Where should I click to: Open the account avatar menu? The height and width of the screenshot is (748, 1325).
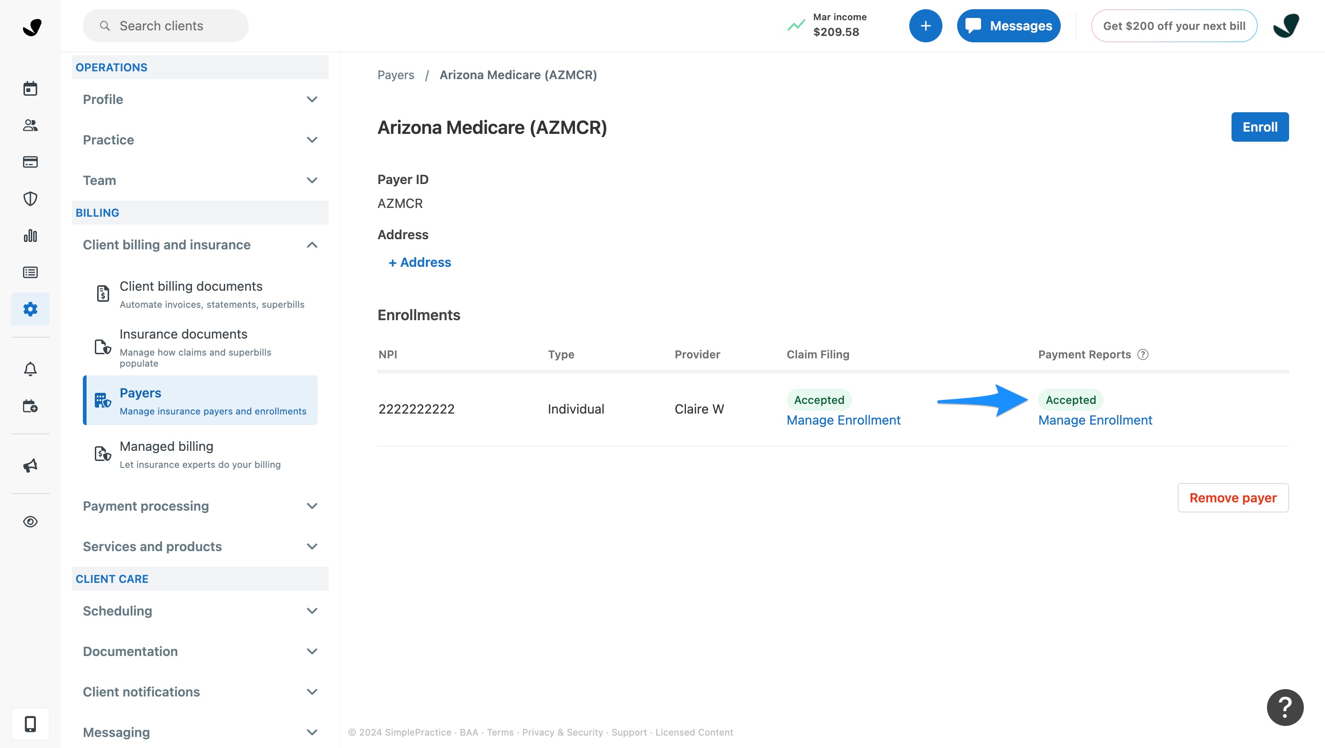point(1286,26)
